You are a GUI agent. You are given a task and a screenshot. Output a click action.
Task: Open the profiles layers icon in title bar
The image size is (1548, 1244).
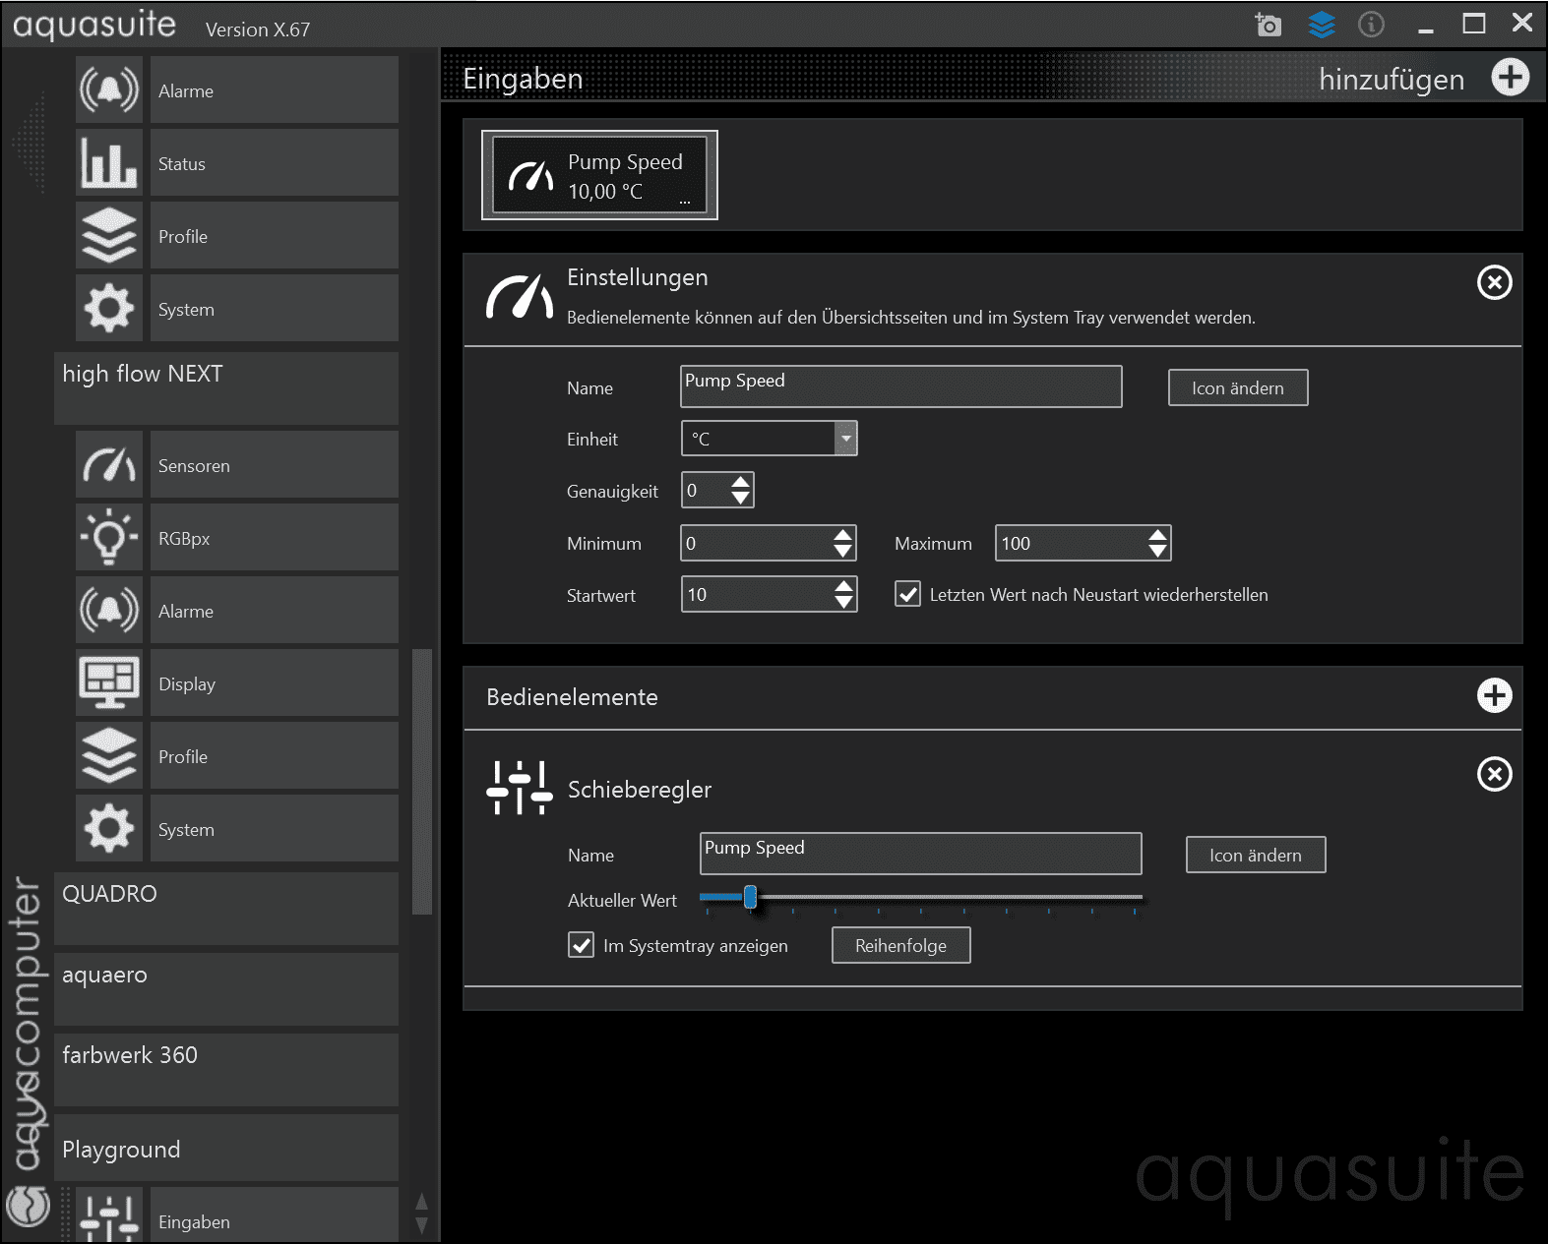point(1321,24)
